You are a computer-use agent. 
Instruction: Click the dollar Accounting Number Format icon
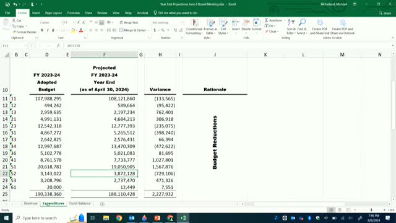[x=155, y=30]
